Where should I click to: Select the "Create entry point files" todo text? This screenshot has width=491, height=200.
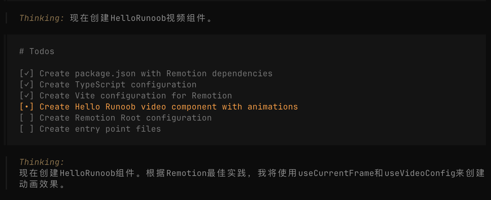click(100, 129)
